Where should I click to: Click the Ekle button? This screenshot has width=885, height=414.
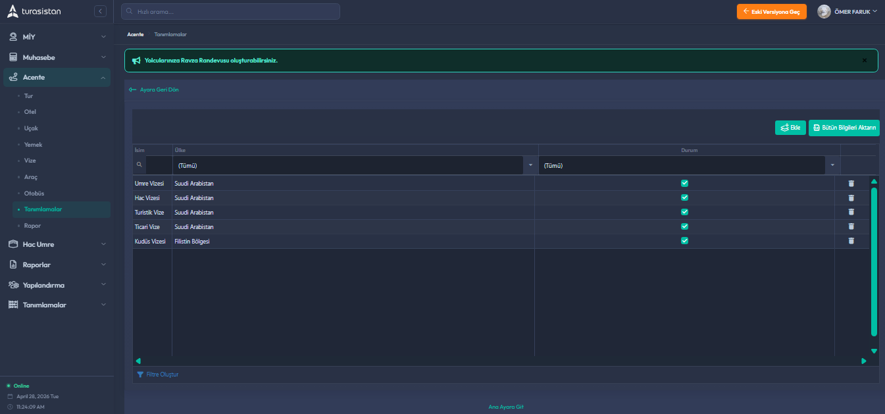coord(790,128)
